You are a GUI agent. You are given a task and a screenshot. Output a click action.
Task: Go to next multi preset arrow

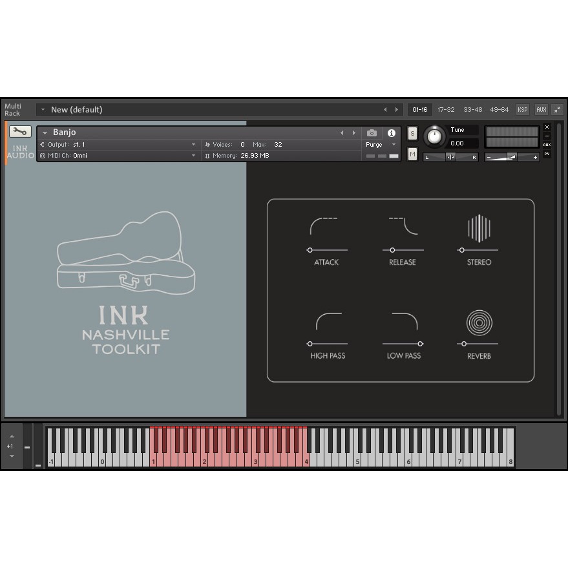[x=397, y=109]
